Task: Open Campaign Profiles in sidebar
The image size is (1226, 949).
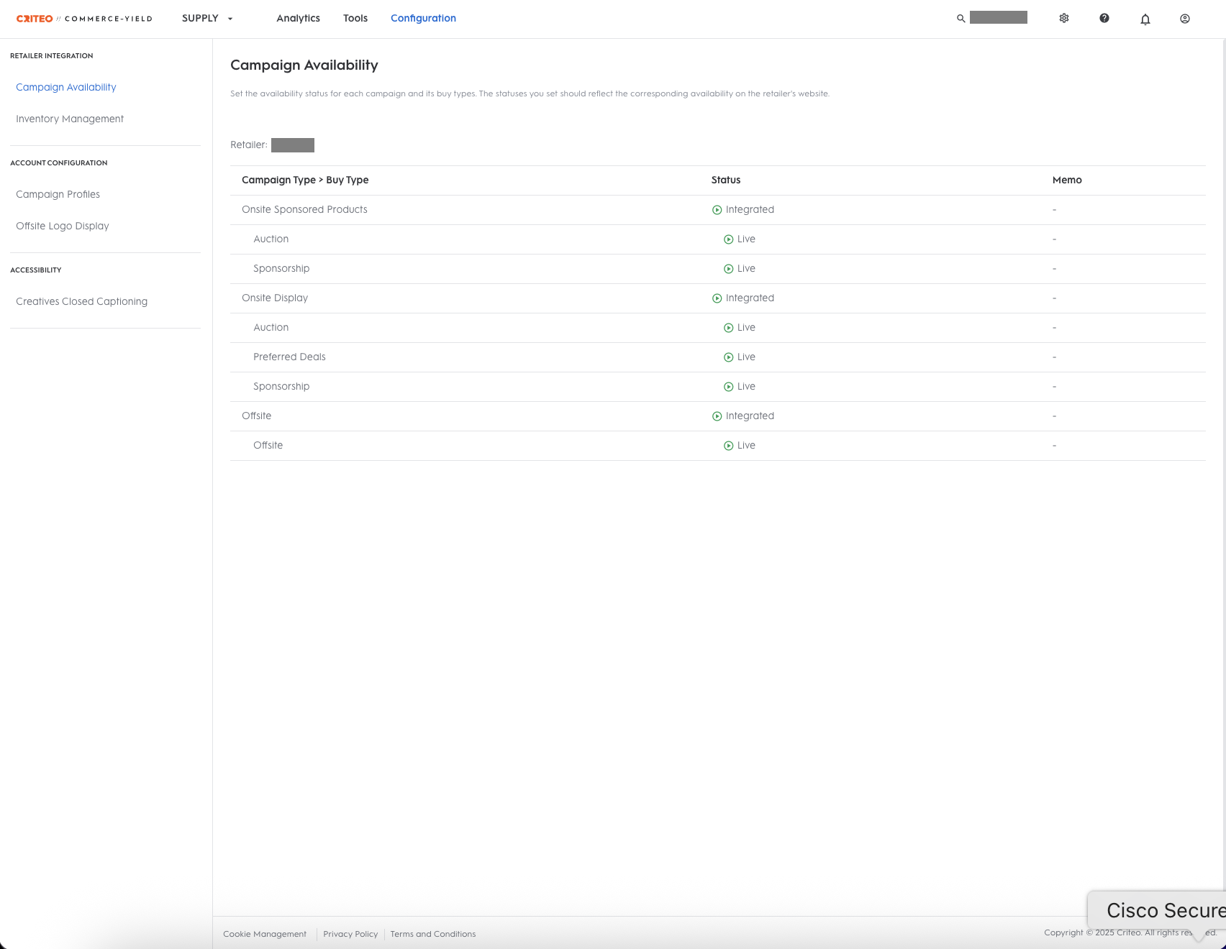Action: (58, 194)
